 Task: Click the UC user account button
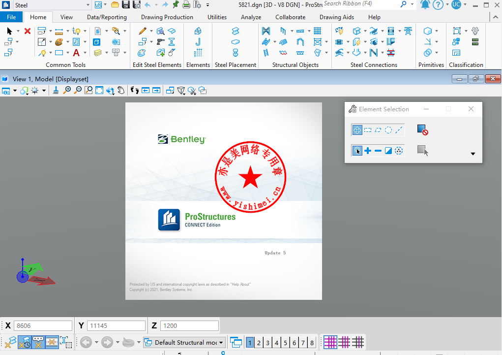click(x=456, y=4)
